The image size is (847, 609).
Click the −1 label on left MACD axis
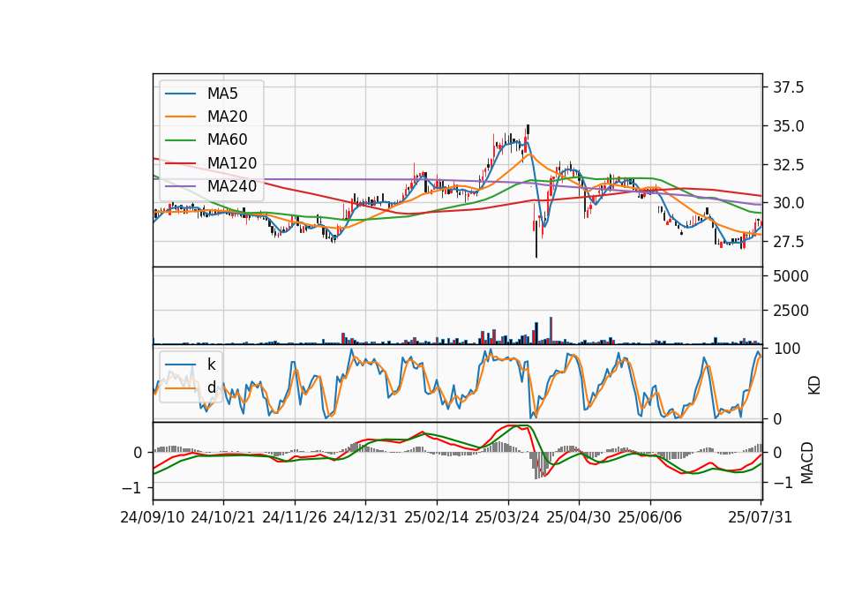click(x=133, y=488)
